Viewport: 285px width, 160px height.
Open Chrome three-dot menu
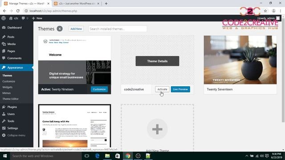[281, 11]
